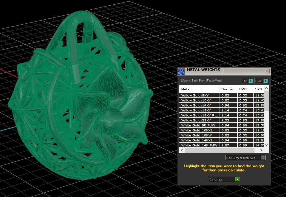Screen dimensions: 286x197
Task: Sort by the Metal column header
Action: pyautogui.click(x=199, y=89)
